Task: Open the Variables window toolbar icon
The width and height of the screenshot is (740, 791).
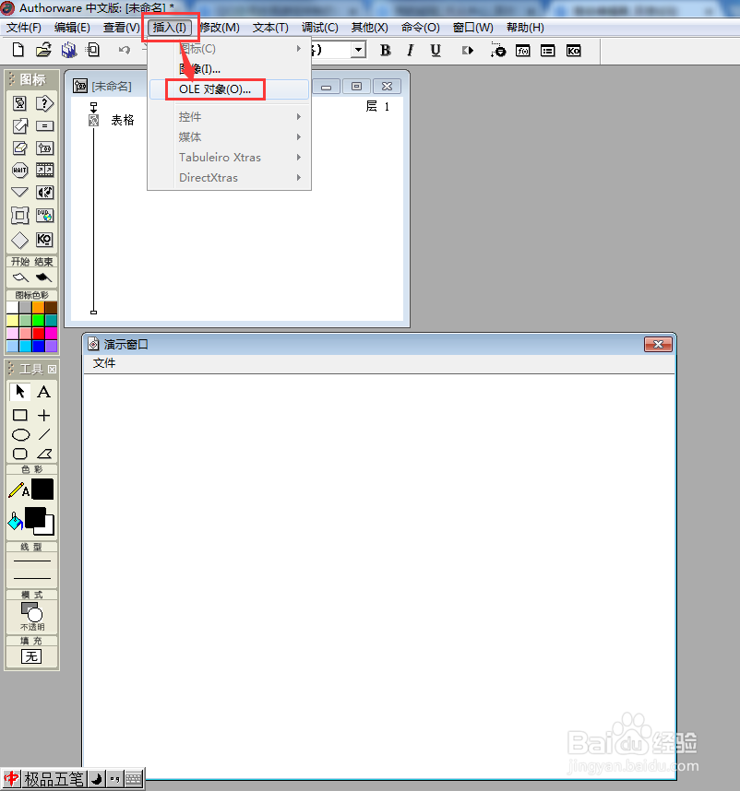Action: tap(548, 51)
